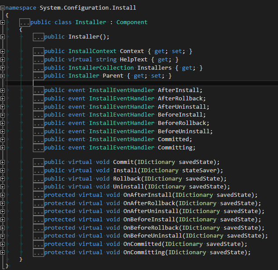278x270 pixels.
Task: Expand outlining next to OnCommitting method
Action: (3, 252)
